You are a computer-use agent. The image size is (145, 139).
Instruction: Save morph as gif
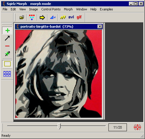pyautogui.click(x=79, y=17)
